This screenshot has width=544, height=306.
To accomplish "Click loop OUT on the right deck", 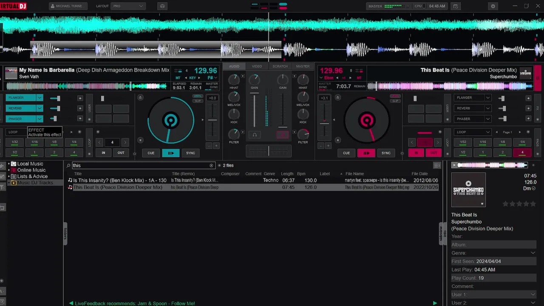I will (x=434, y=153).
